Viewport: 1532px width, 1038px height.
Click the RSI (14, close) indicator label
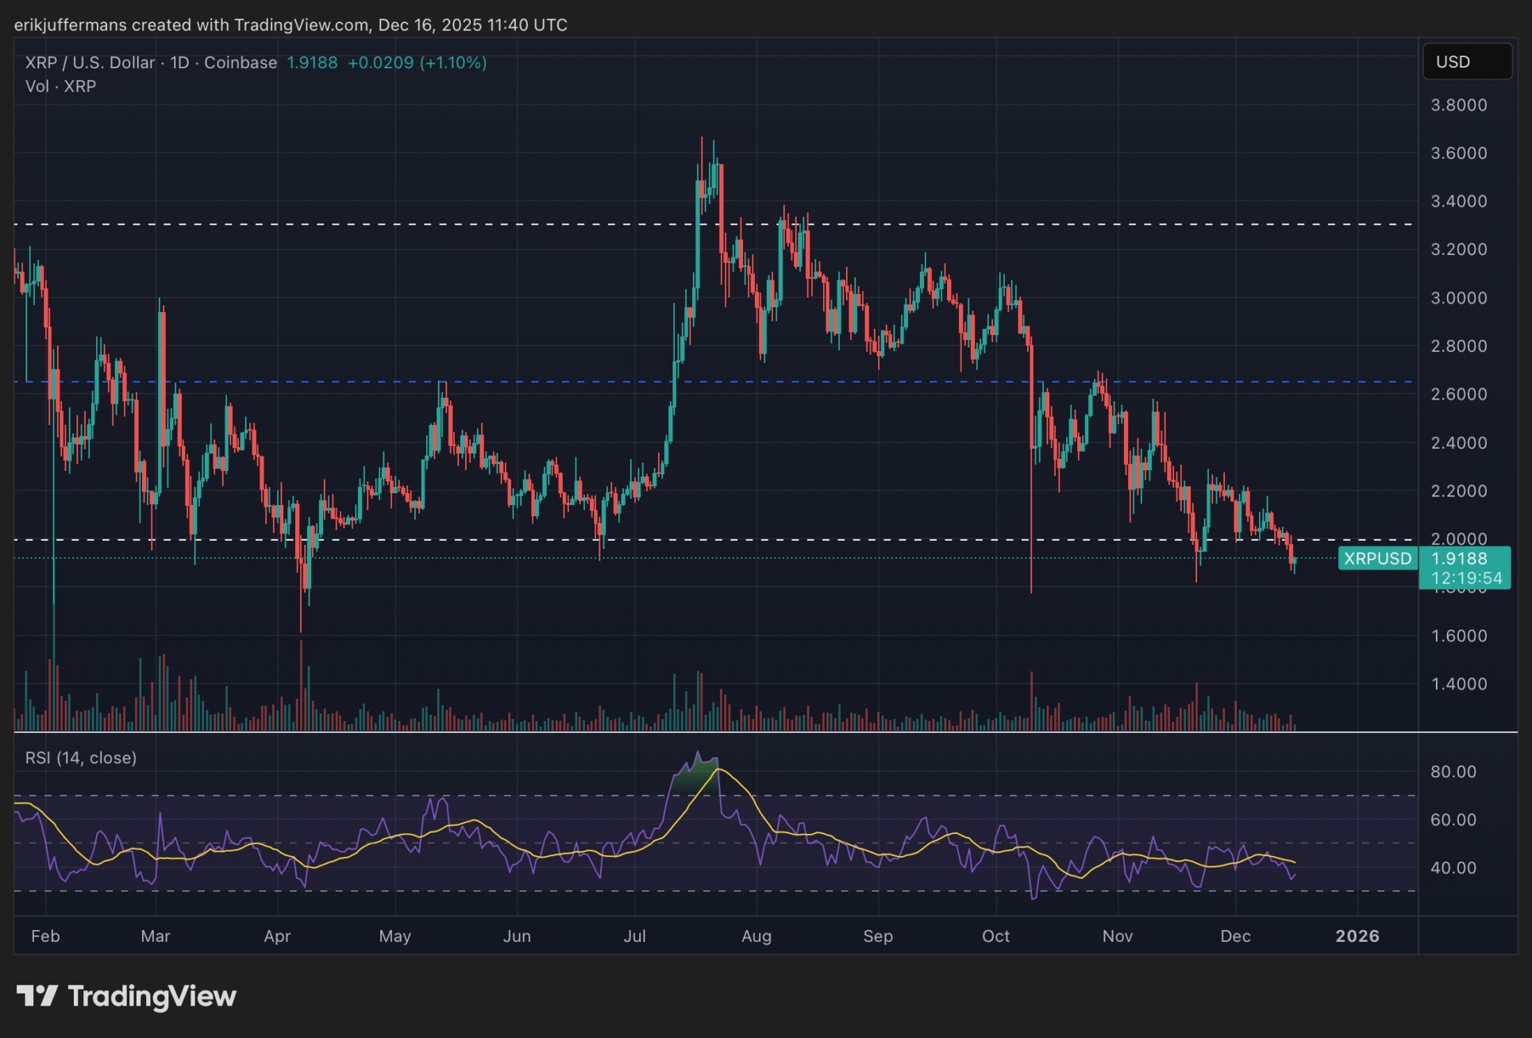pos(81,758)
